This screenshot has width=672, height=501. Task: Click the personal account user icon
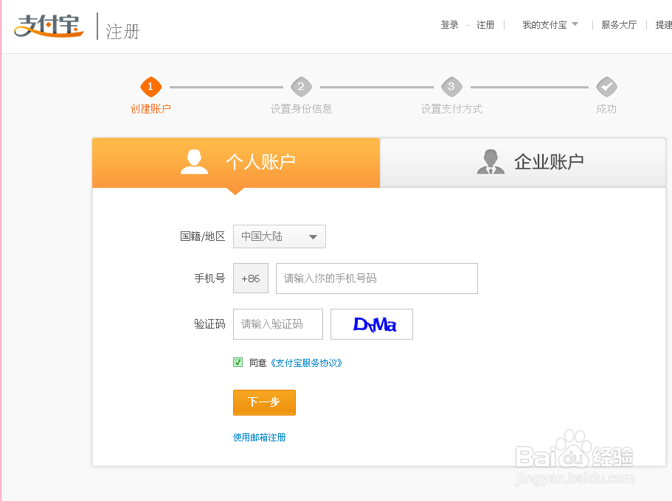point(194,161)
